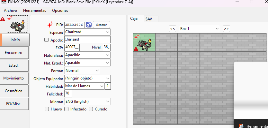Toggle the Huevo checkbox
Screen dimensions: 268x128
47,109
